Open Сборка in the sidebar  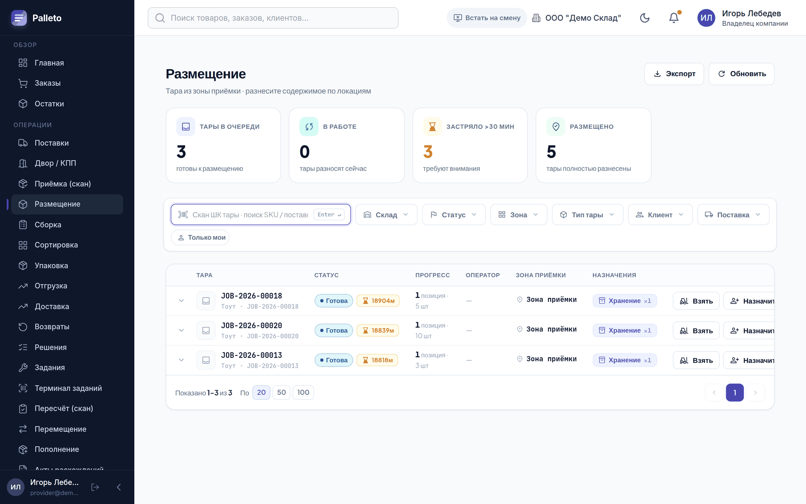coord(67,225)
